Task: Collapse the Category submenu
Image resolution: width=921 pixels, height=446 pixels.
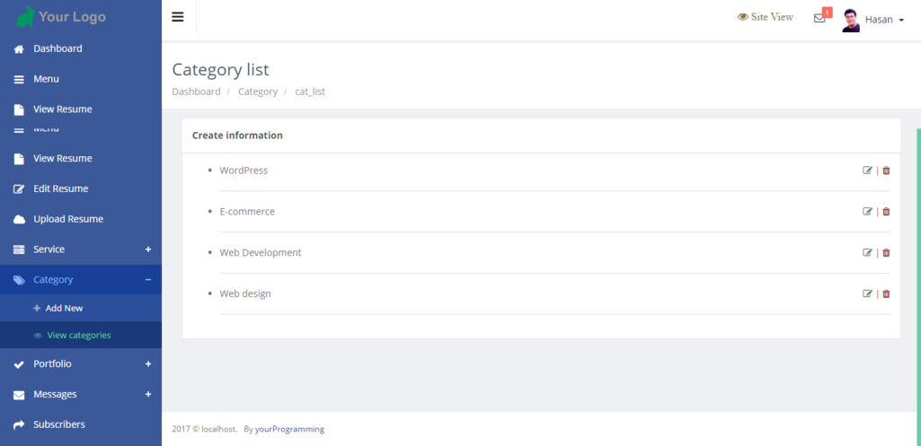Action: pos(148,280)
